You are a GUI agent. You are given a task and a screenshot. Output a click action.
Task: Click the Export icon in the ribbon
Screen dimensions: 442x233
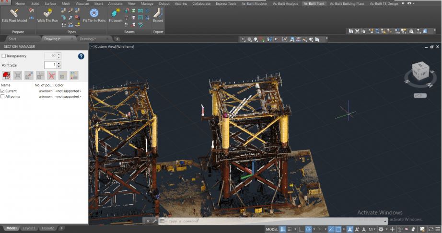[158, 15]
